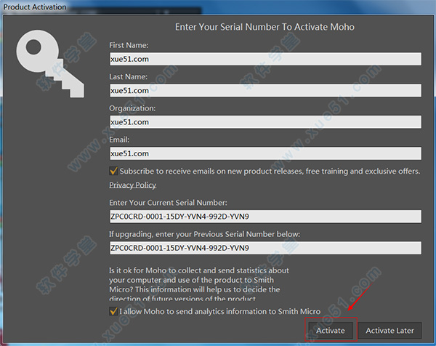The image size is (436, 346).
Task: Click the 'Enter Your Current Serial Number:' label
Action: point(168,203)
